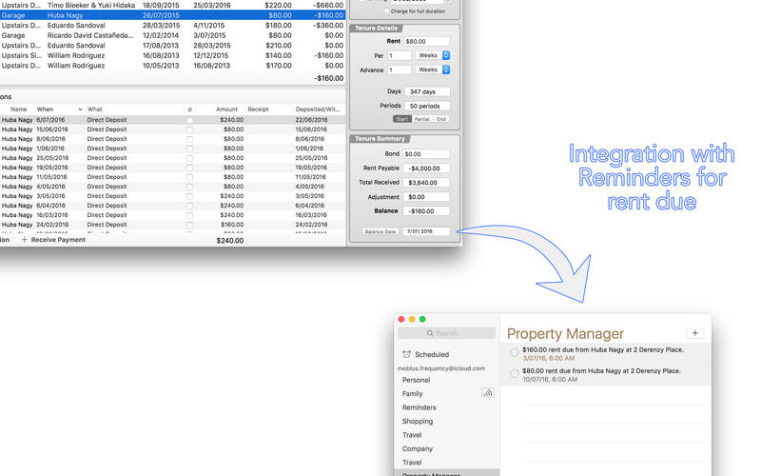The height and width of the screenshot is (476, 761).
Task: Select the Partial segment tab
Action: [x=421, y=119]
